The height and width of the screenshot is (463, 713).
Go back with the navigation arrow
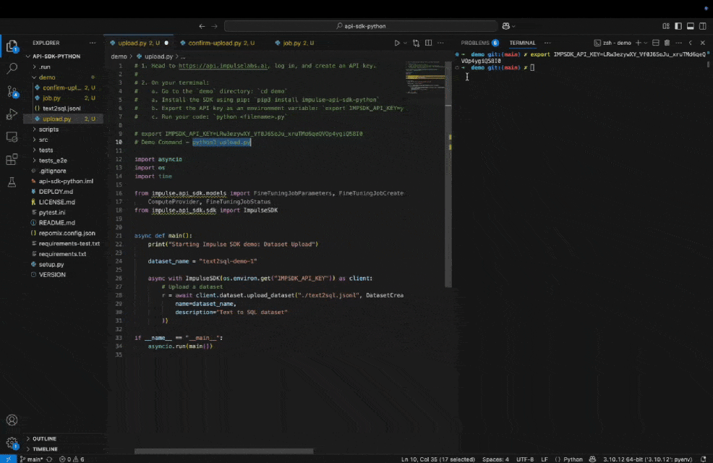tap(202, 26)
